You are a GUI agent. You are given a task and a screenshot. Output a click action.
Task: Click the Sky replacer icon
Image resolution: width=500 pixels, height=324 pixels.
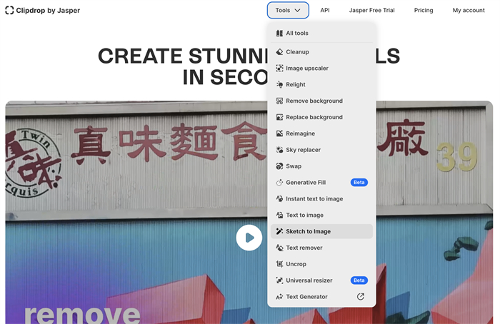click(x=280, y=150)
